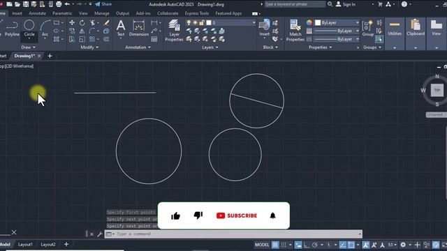Viewport: 447px width, 251px height.
Task: Click the command line input field
Action: 233,234
